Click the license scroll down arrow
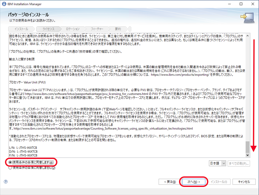Image resolution: width=259 pixels, height=195 pixels. click(247, 155)
